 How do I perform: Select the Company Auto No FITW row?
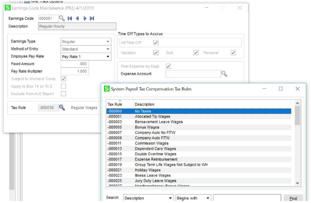pos(199,133)
